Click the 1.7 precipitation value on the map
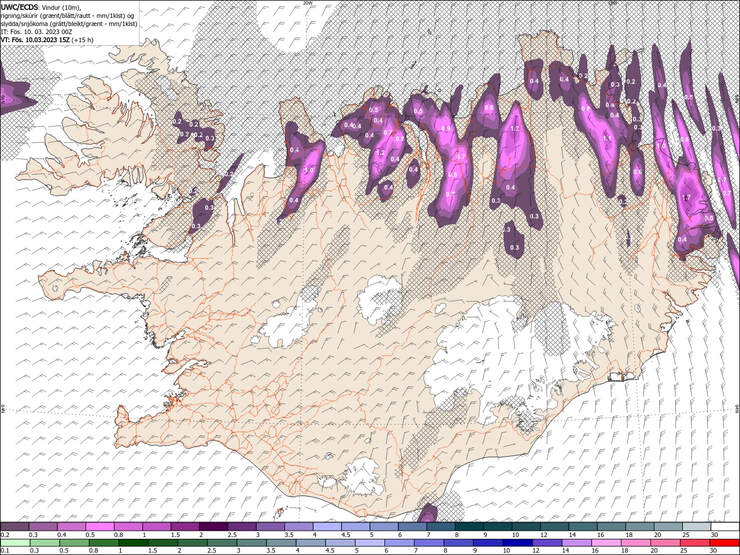This screenshot has width=740, height=555. point(686,197)
